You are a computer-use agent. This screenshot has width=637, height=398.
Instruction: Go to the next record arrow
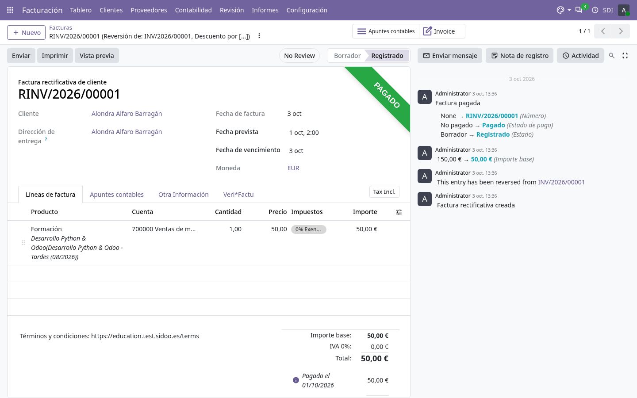[621, 31]
